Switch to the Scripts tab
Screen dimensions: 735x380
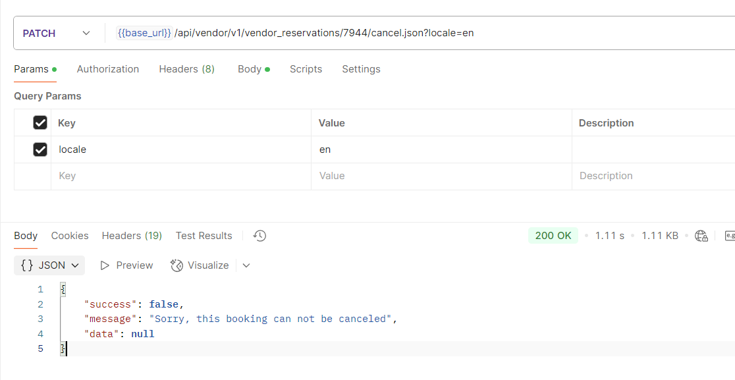click(x=306, y=69)
